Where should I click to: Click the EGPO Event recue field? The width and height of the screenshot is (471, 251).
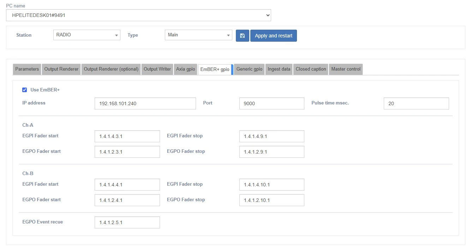[127, 222]
